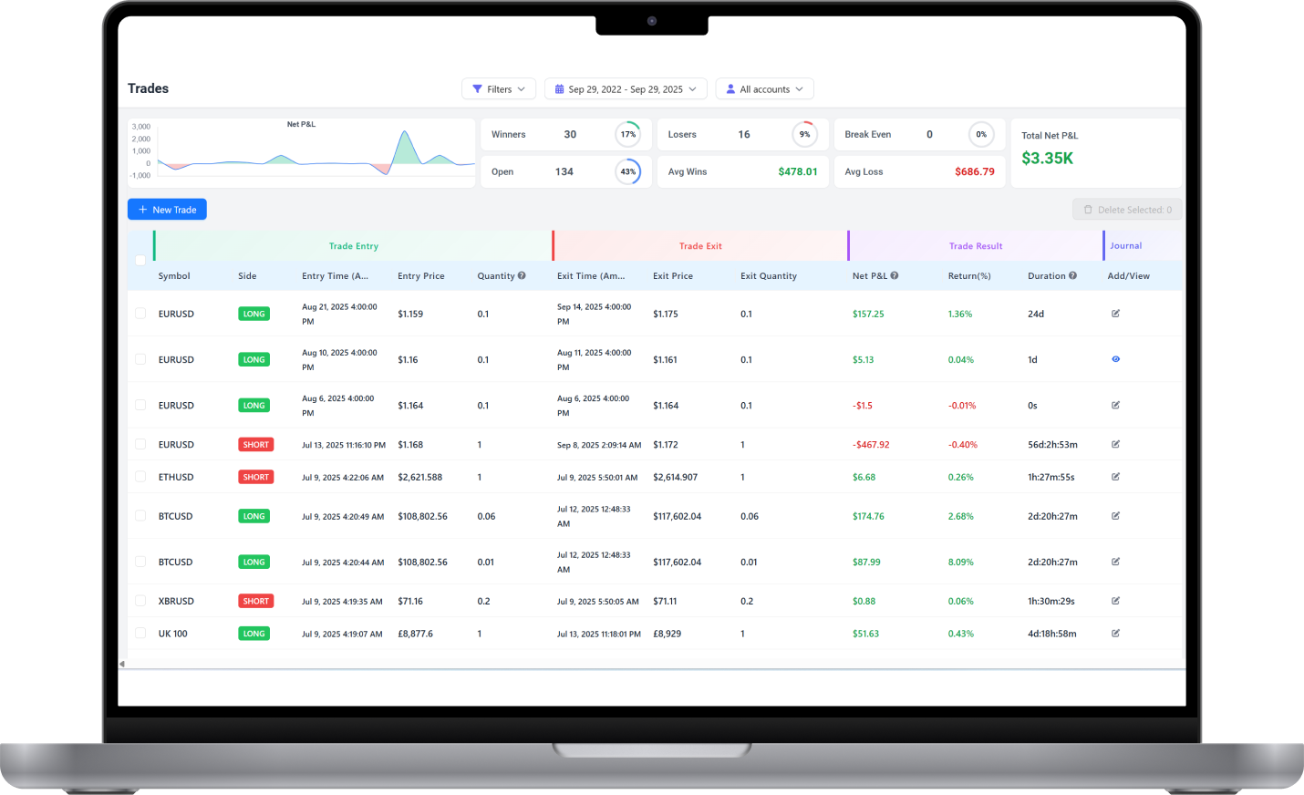1304x795 pixels.
Task: Sort by Entry Price column header
Action: click(421, 276)
